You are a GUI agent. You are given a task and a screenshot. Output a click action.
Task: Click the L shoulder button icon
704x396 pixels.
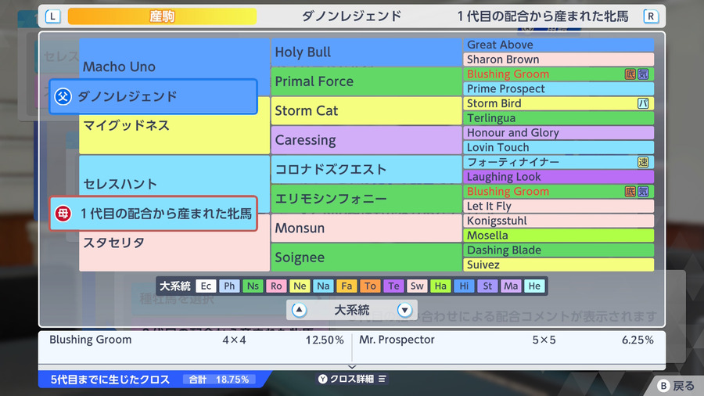(53, 16)
